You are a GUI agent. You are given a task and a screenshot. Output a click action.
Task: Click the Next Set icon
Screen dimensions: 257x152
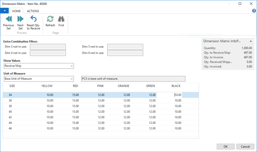click(20, 19)
